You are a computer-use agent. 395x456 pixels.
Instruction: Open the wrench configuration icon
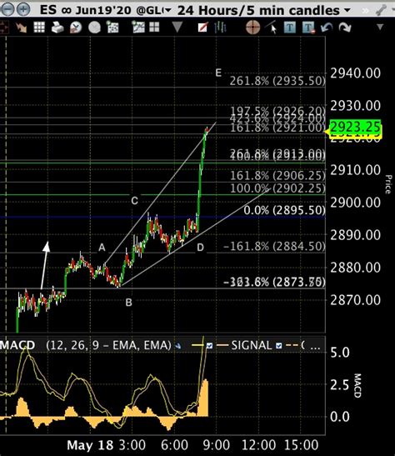[x=381, y=11]
